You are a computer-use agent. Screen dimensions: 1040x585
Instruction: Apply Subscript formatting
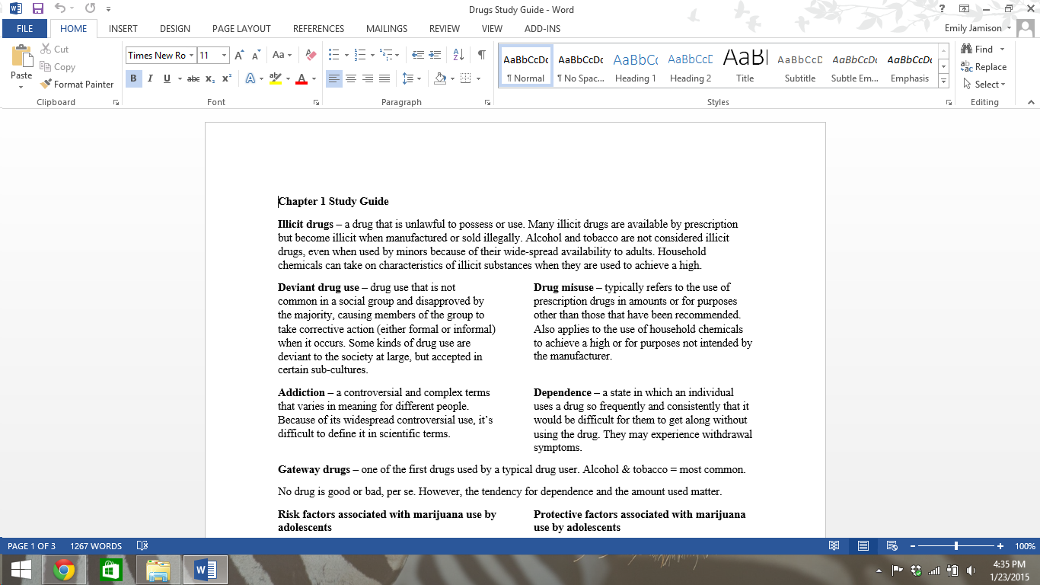coord(210,78)
